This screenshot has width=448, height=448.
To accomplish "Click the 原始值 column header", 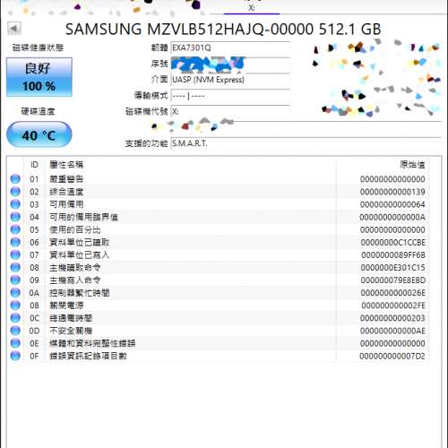I will click(x=412, y=165).
